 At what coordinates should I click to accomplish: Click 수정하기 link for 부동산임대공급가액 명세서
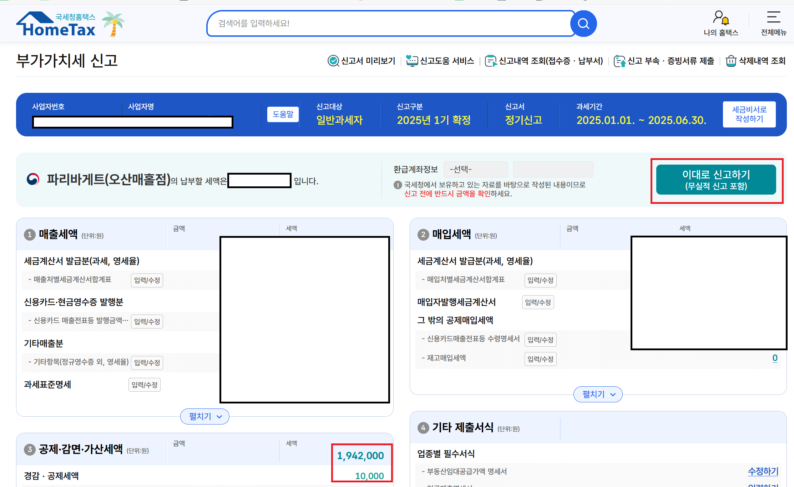pos(763,471)
